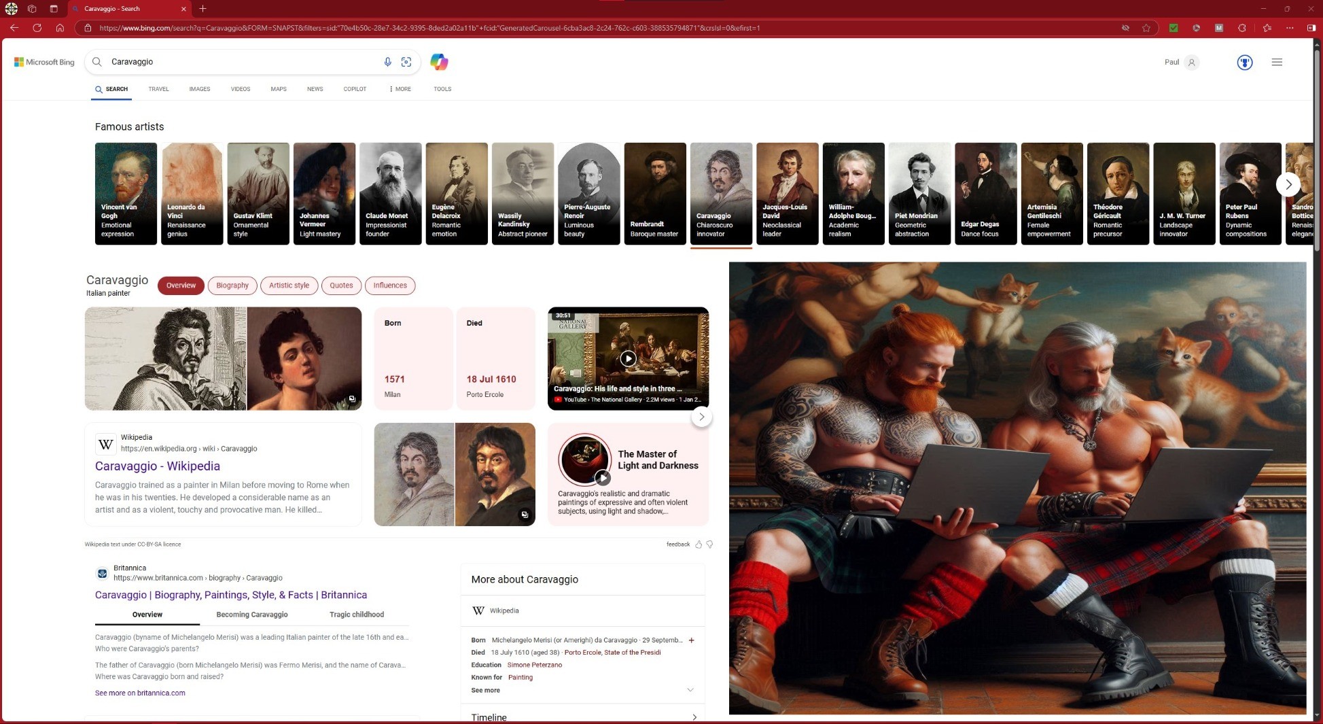Expand Born row plus sign
Screen dimensions: 1323x724
[691, 640]
